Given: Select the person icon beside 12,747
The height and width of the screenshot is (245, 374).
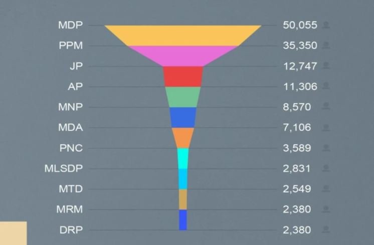Looking at the screenshot, I should pos(327,66).
